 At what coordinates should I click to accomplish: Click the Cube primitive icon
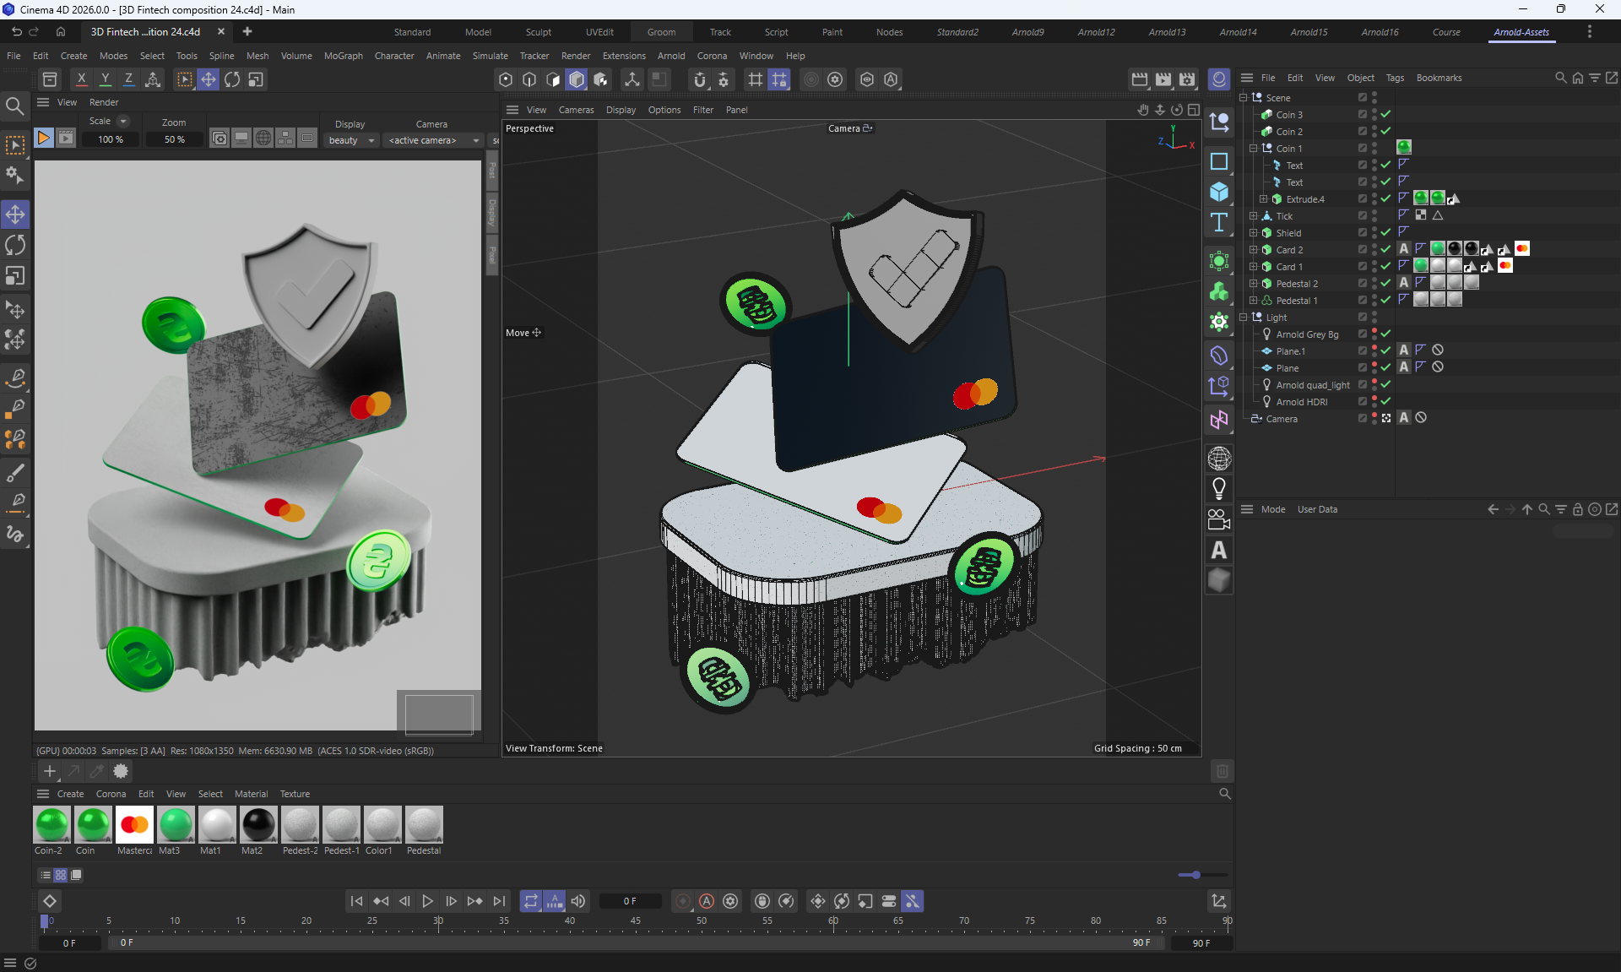pos(1218,192)
